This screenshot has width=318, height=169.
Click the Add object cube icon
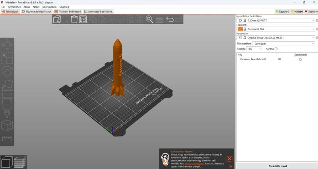[x=57, y=19]
